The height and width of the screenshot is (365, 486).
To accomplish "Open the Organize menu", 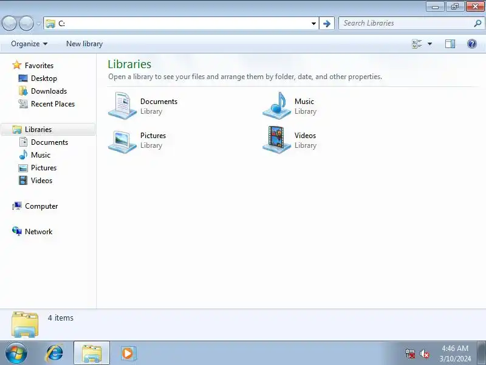I will 29,44.
